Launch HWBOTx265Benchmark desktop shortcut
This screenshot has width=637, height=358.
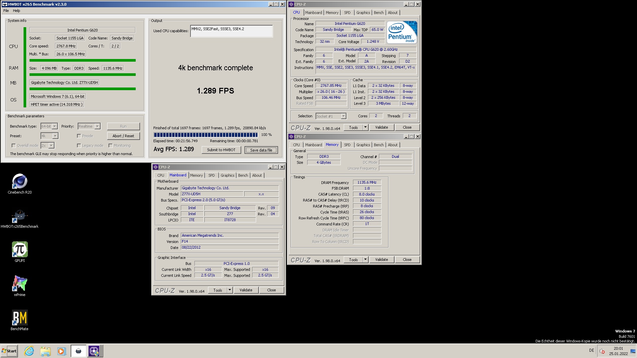(x=20, y=218)
